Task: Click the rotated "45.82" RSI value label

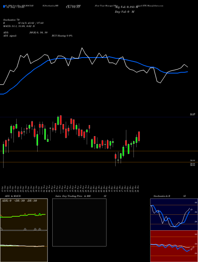Action: coord(192,248)
